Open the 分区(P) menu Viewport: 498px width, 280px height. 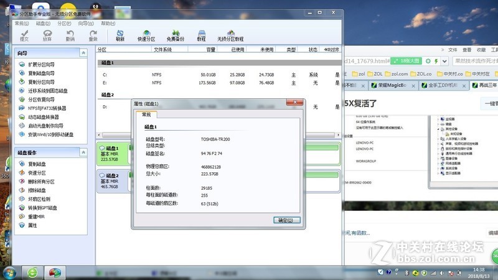[x=64, y=24]
